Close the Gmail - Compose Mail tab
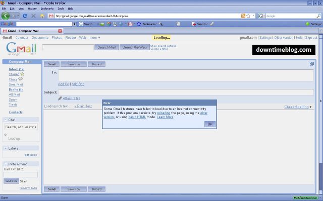This screenshot has width=323, height=201. point(60,31)
